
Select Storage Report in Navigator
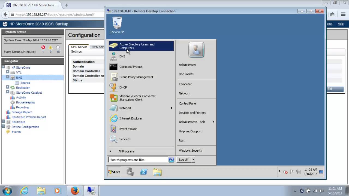(22, 112)
